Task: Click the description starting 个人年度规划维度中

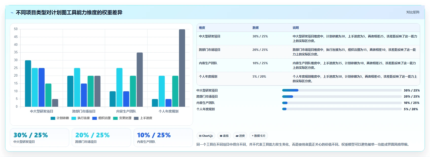Action: (355, 79)
